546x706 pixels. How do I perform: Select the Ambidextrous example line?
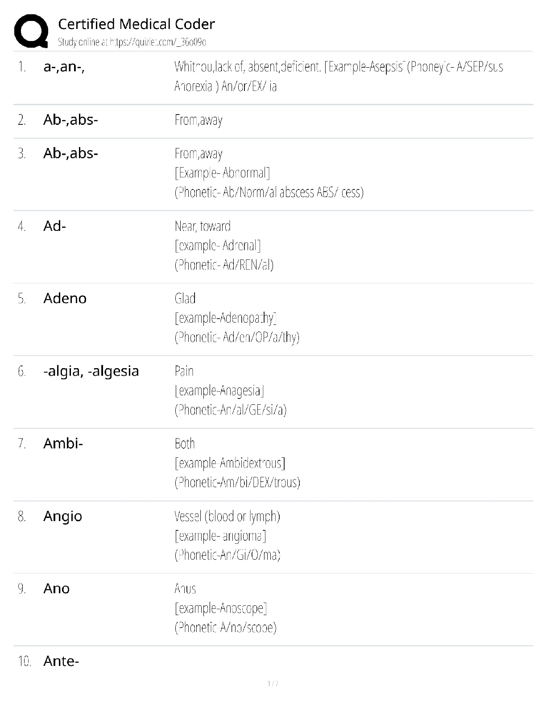(230, 463)
